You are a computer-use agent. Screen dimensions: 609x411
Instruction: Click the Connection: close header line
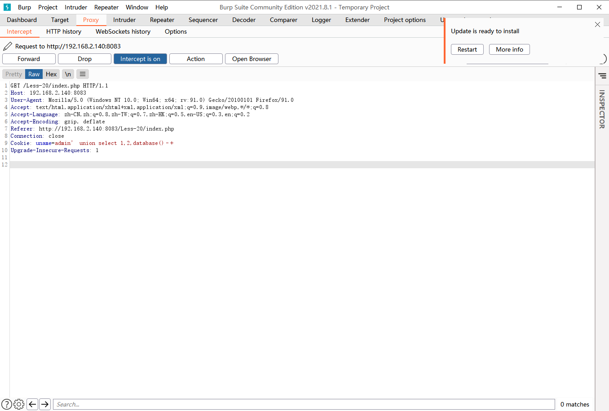(37, 136)
